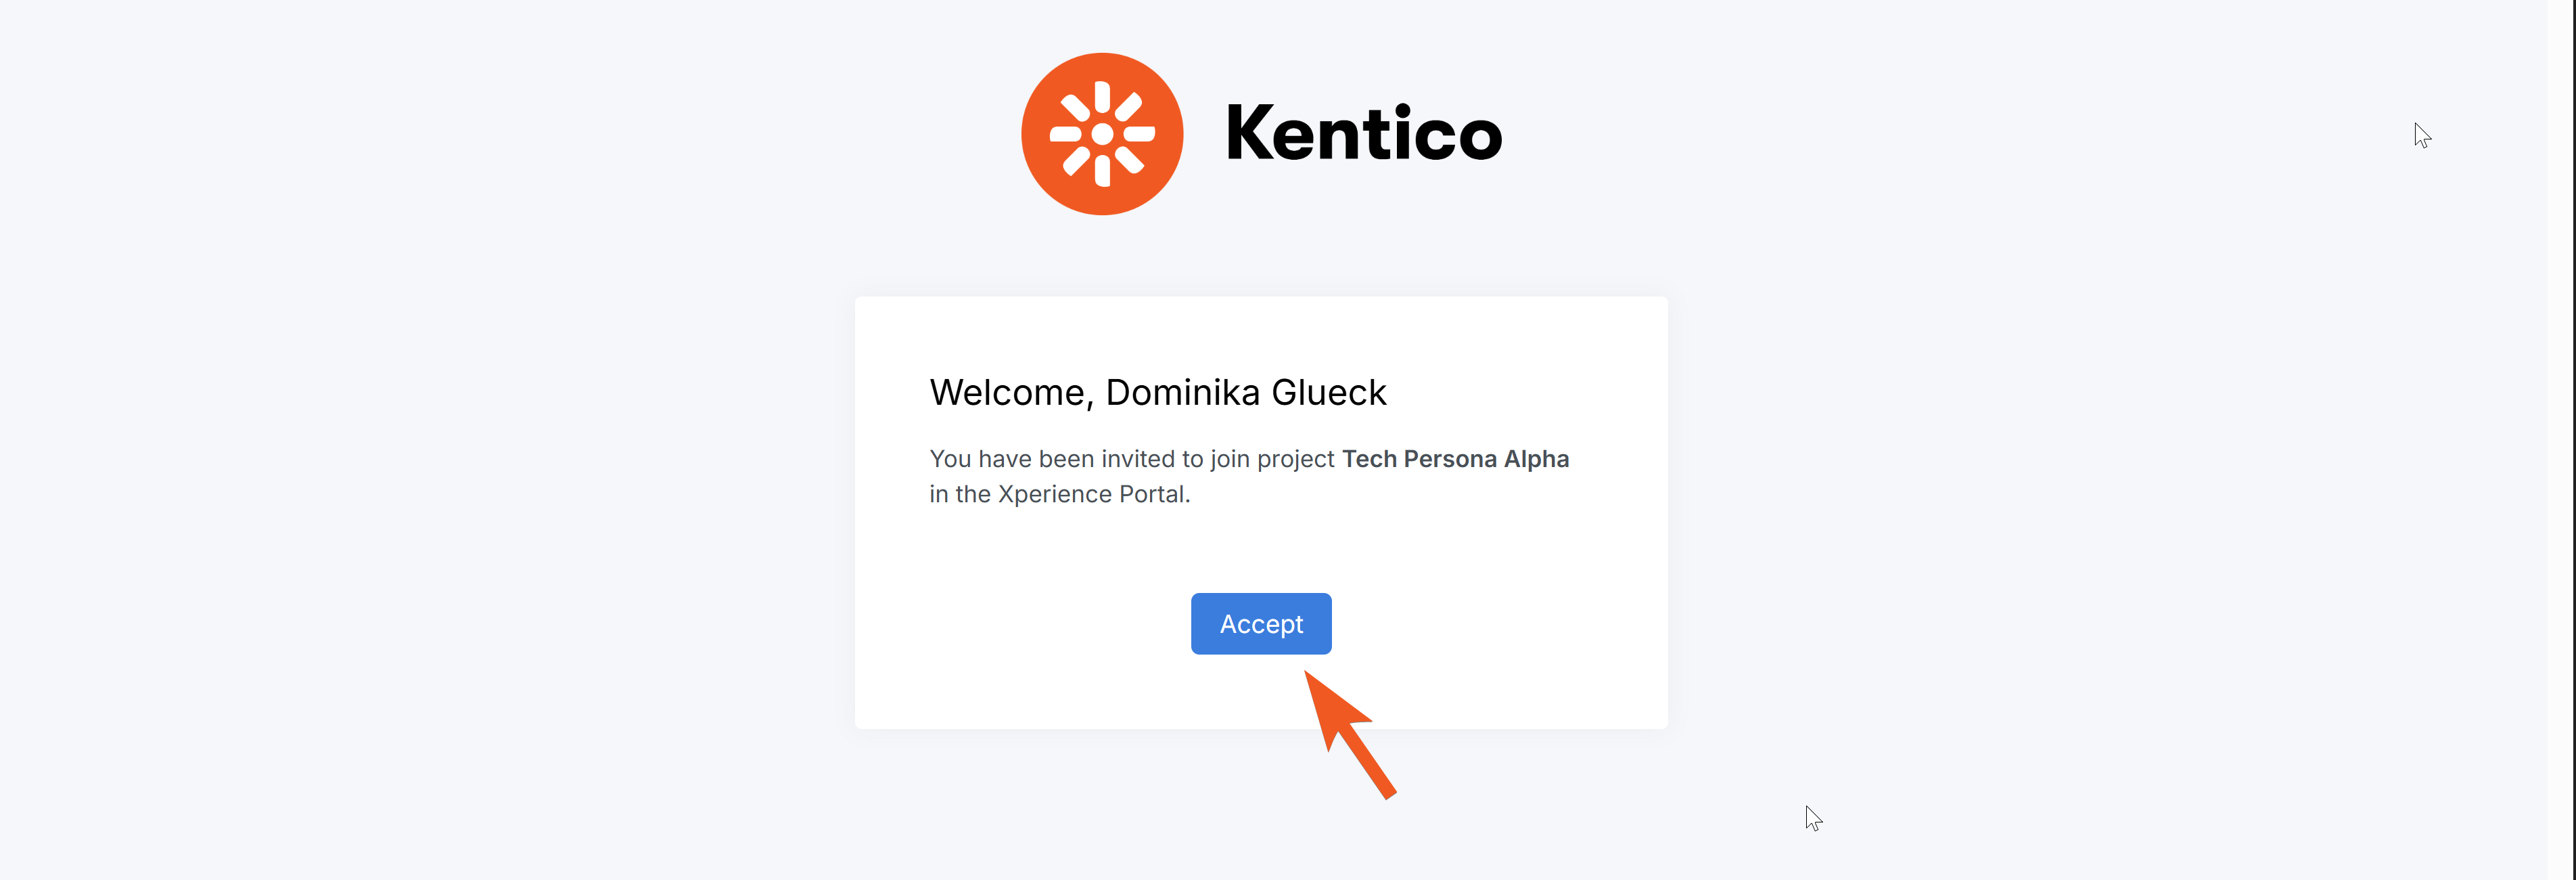Image resolution: width=2576 pixels, height=880 pixels.
Task: Click the orange Kentico sunburst logo
Action: click(1102, 133)
